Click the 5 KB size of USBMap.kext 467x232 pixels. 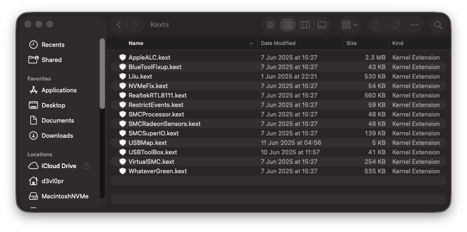point(379,143)
